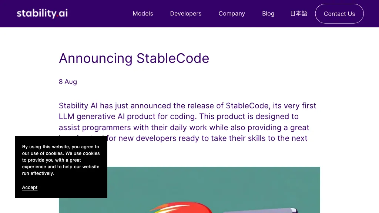
Task: Open the Developers menu
Action: point(186,14)
